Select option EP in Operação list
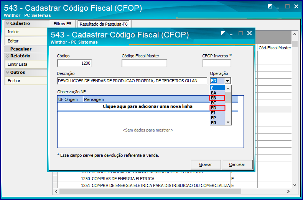 point(217,118)
